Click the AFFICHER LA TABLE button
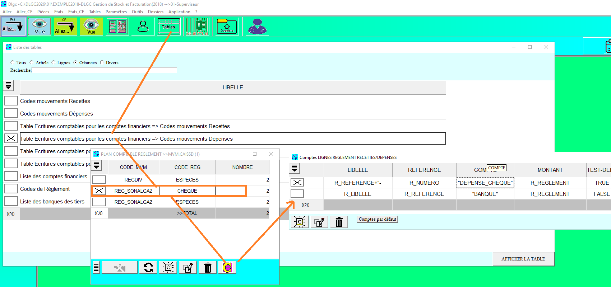This screenshot has width=611, height=287. tap(523, 259)
